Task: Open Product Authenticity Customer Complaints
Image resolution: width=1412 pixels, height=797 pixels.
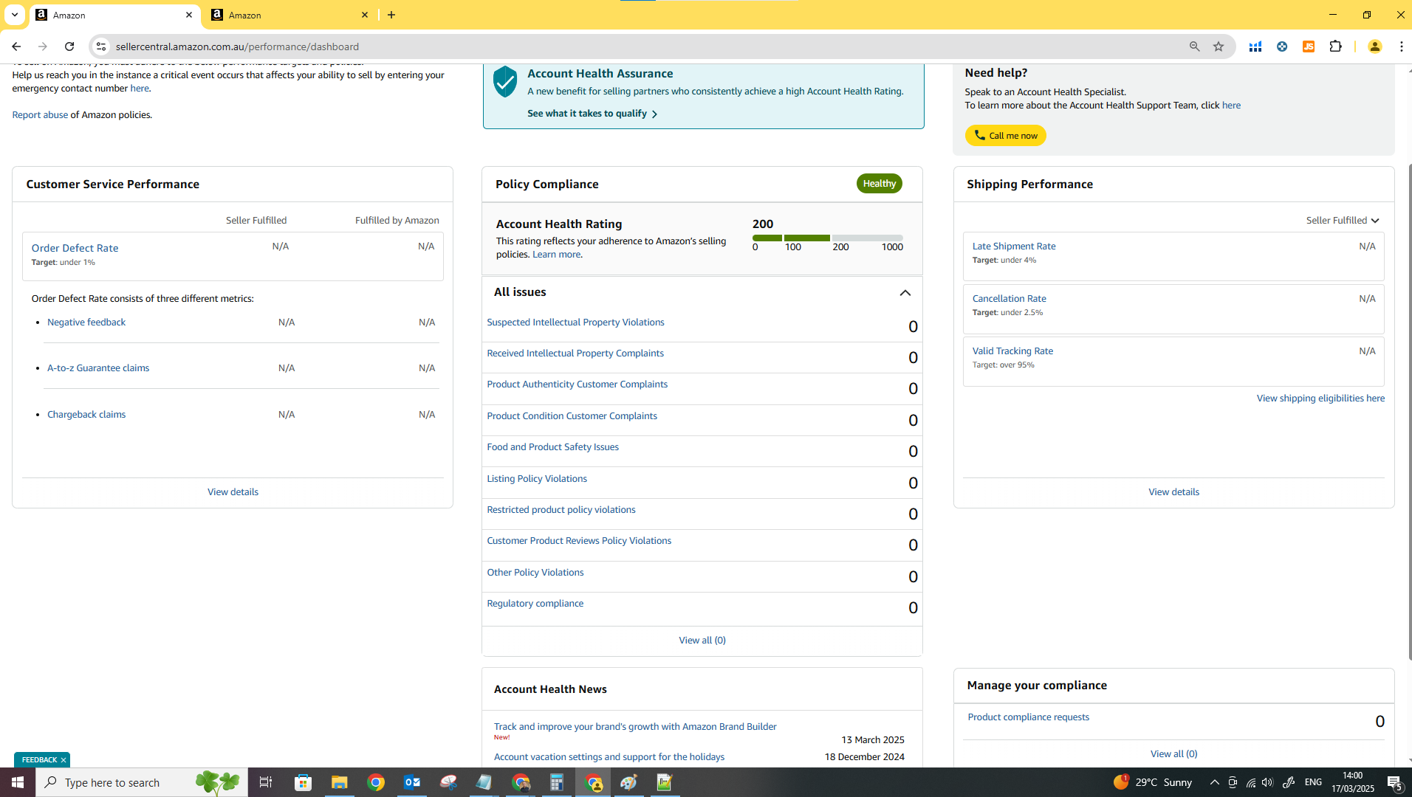Action: tap(577, 384)
